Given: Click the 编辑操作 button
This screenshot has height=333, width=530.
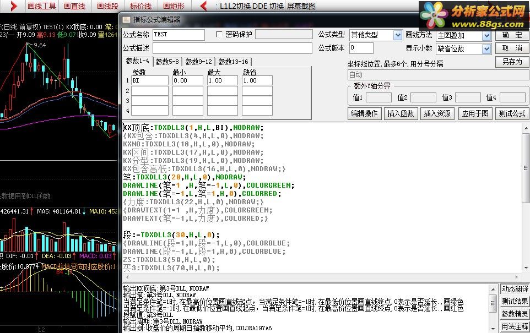Looking at the screenshot, I should (364, 113).
